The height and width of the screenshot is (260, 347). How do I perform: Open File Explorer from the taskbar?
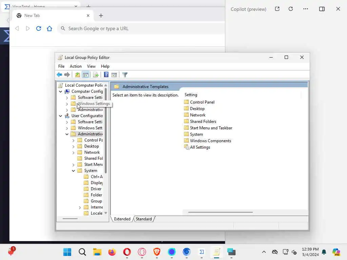[97, 252]
